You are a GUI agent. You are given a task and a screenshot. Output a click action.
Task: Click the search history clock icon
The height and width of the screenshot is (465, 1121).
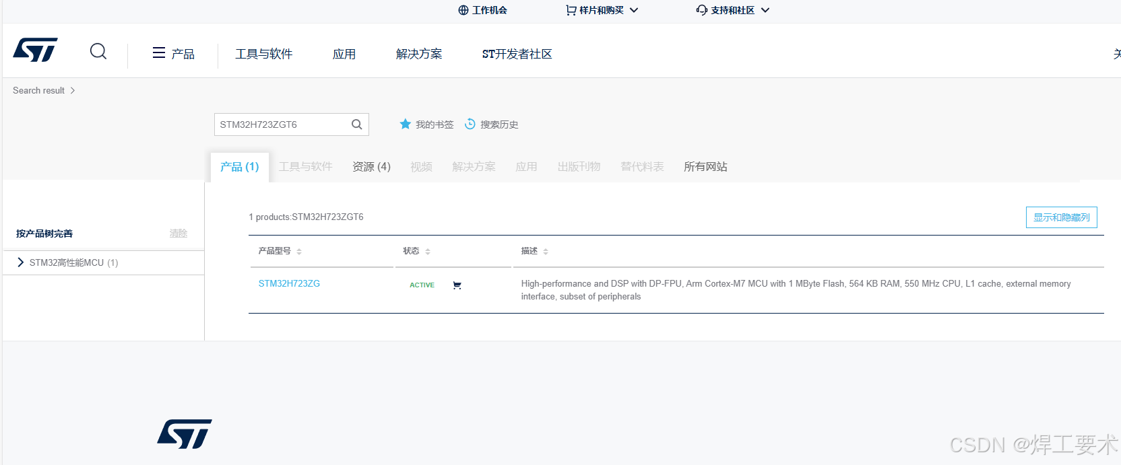tap(470, 124)
